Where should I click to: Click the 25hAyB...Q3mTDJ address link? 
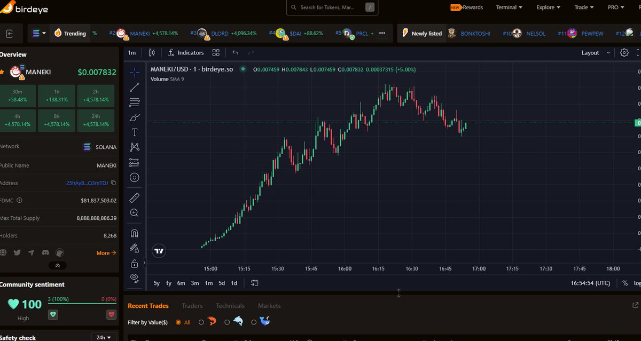click(87, 183)
